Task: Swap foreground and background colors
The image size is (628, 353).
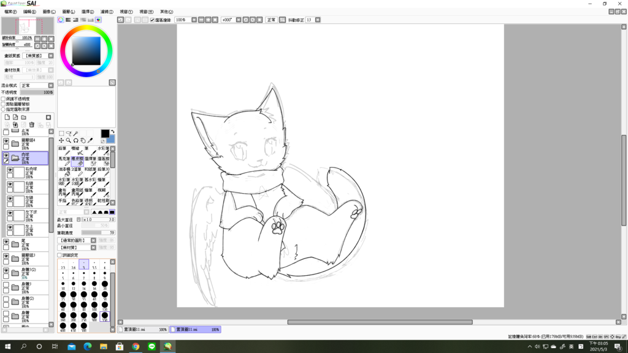Action: (113, 132)
